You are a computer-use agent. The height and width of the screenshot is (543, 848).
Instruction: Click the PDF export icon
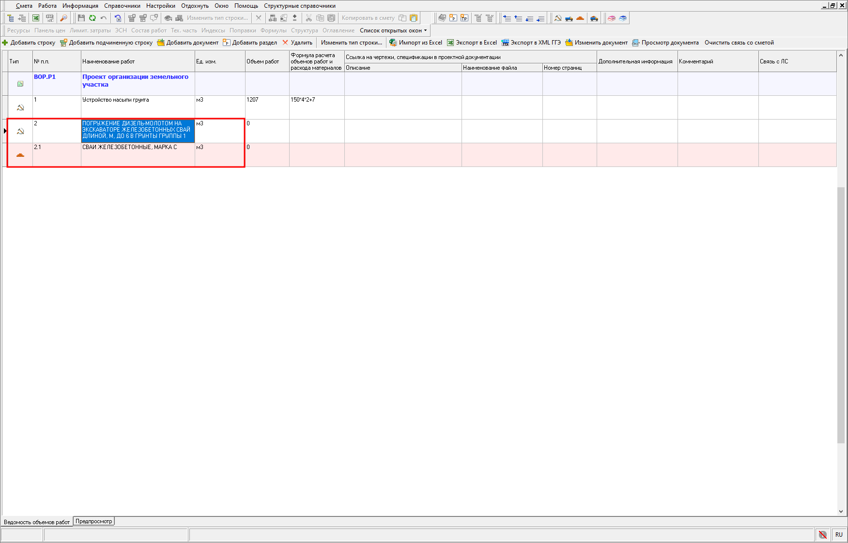[x=49, y=18]
